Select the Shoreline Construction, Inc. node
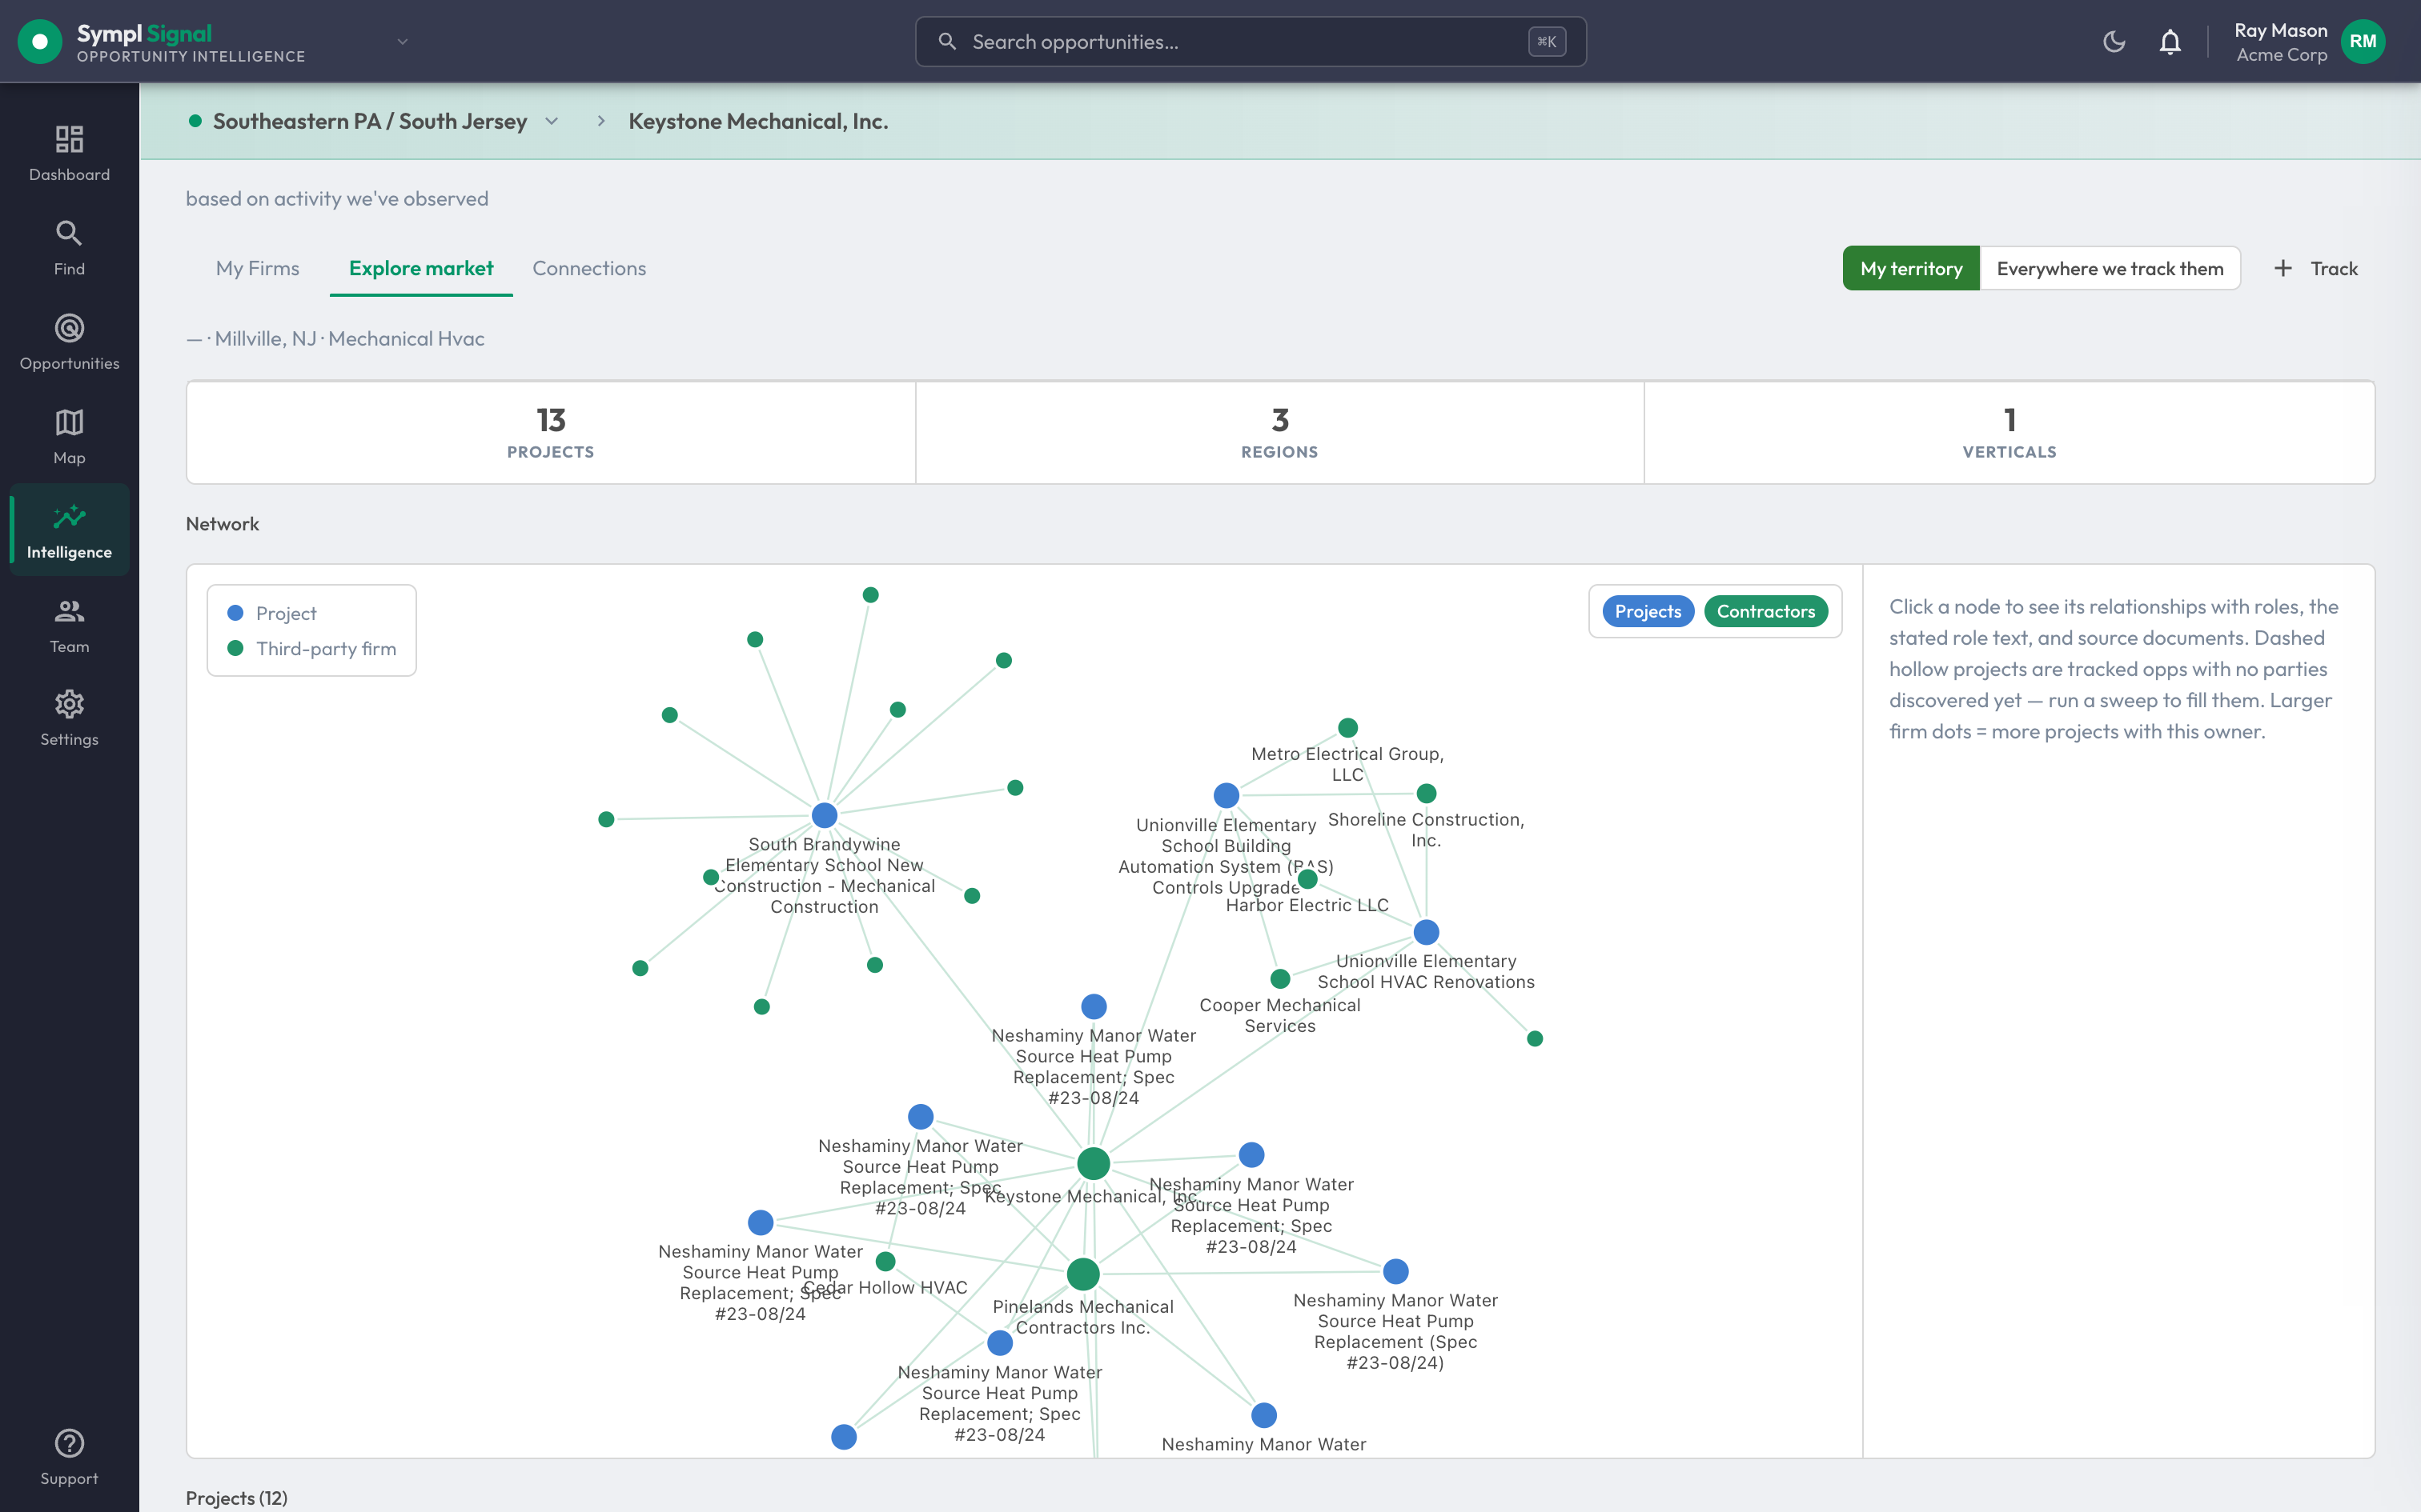The image size is (2421, 1512). click(1427, 793)
